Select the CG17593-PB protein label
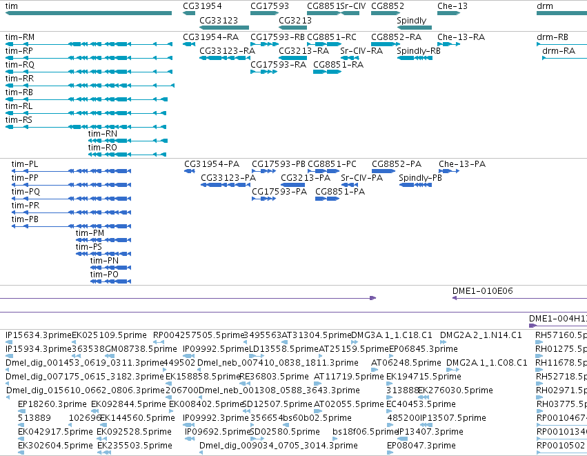Image resolution: width=587 pixels, height=456 pixels. (279, 164)
